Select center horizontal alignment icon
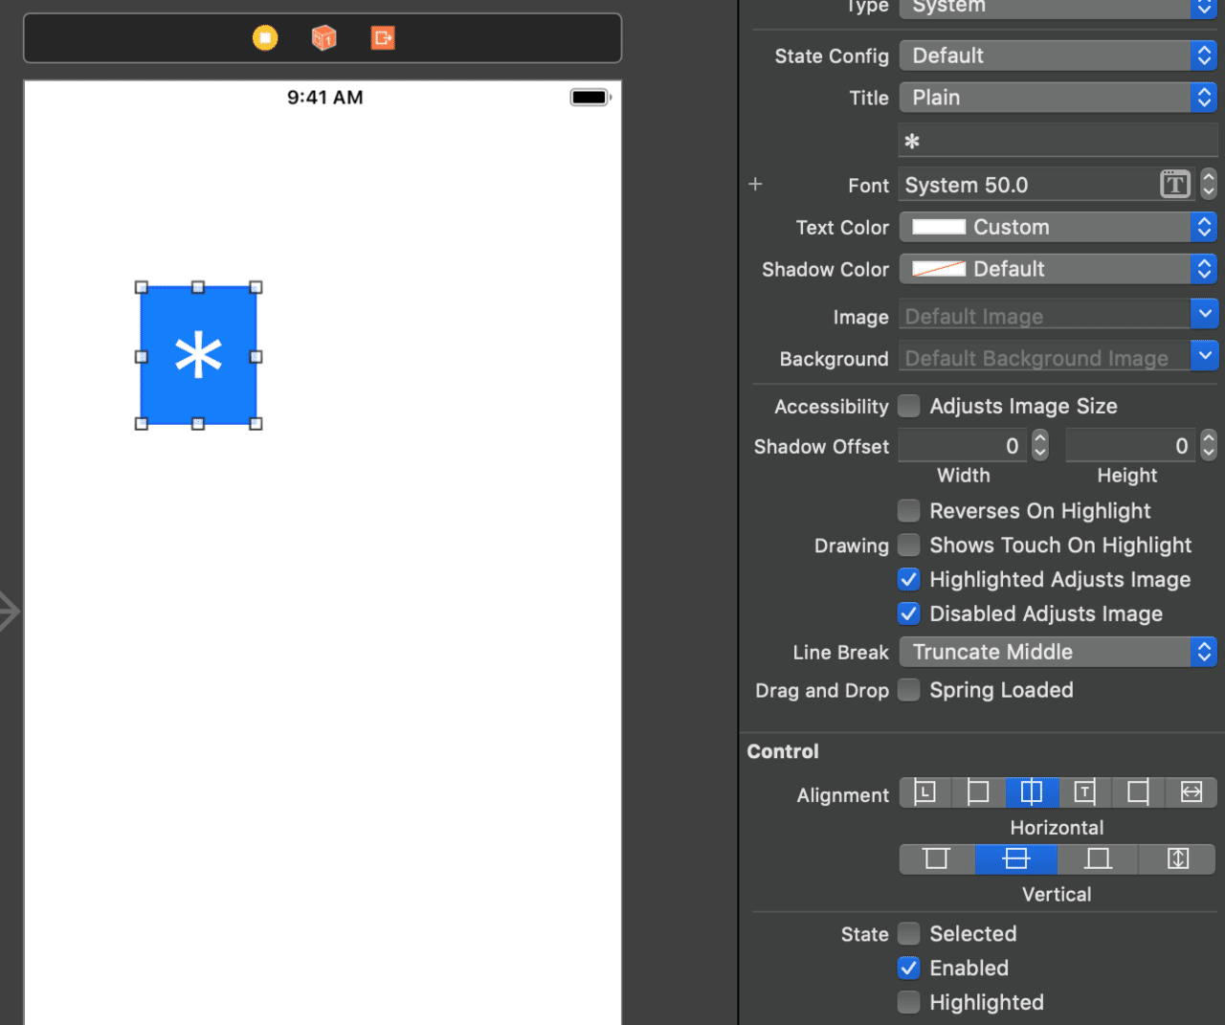The width and height of the screenshot is (1225, 1025). click(1032, 792)
